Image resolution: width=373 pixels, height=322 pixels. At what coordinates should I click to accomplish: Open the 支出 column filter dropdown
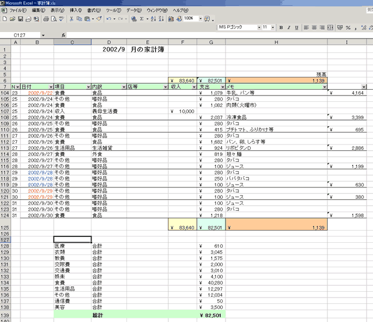(223, 86)
